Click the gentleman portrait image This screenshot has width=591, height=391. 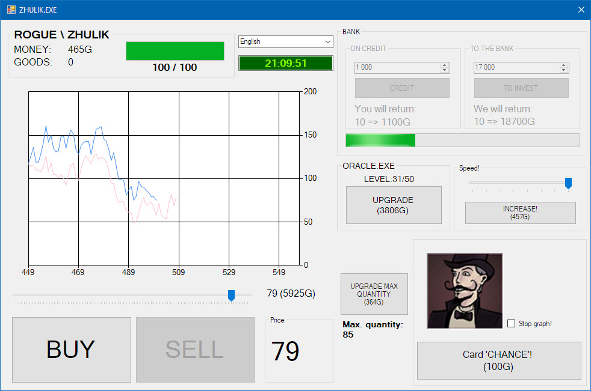click(x=464, y=289)
